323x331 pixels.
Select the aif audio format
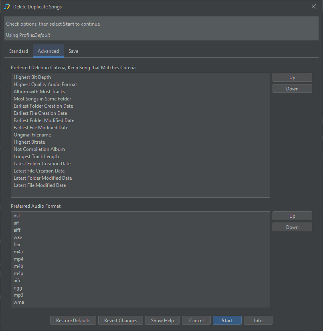[x=140, y=223]
